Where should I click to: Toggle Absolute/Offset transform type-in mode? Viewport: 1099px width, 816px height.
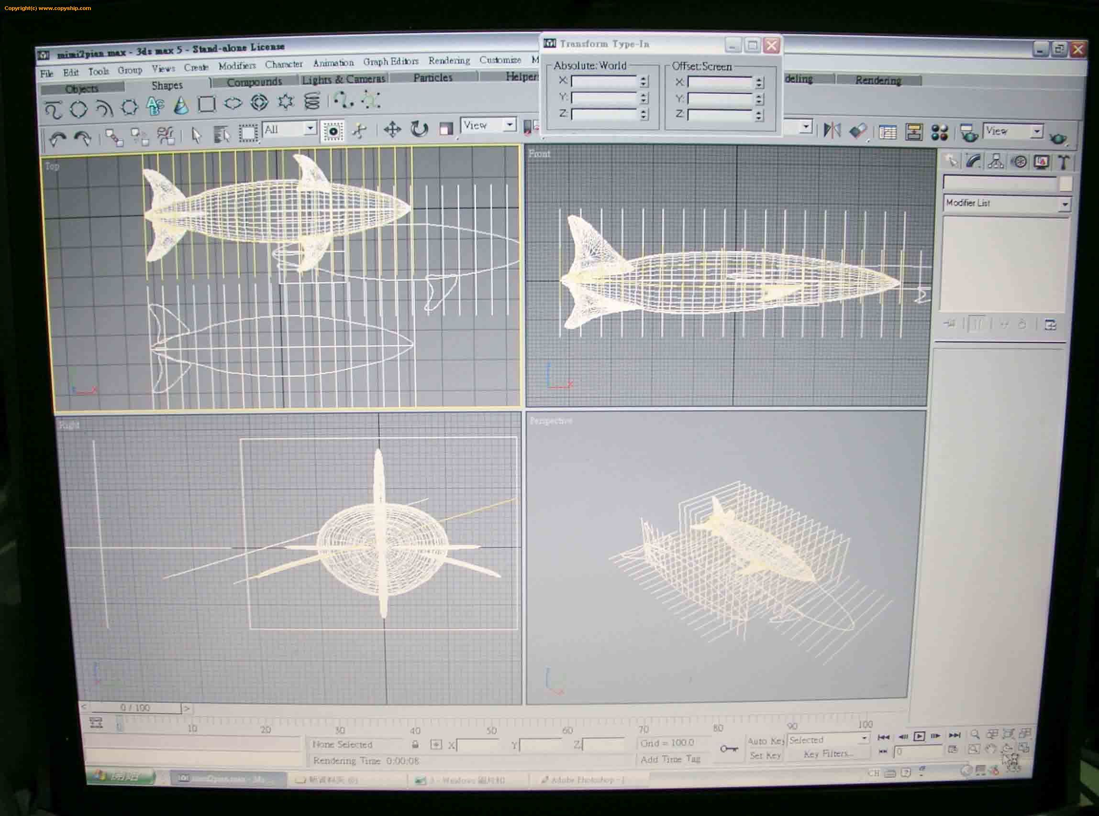[436, 744]
